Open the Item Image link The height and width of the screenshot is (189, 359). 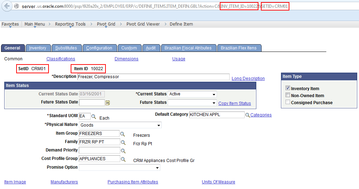click(15, 182)
